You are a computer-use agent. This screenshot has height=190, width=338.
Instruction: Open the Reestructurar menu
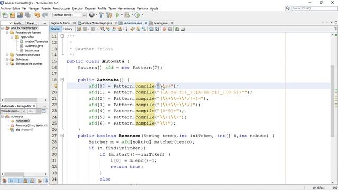[x=61, y=8]
